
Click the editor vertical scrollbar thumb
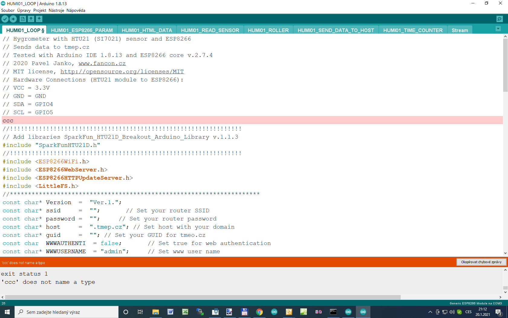tap(505, 65)
